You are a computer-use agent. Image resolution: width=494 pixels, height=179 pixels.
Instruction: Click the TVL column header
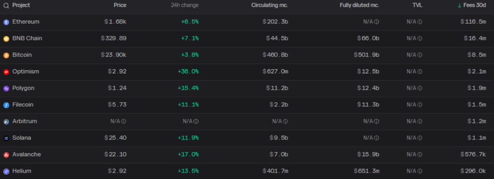coord(417,5)
